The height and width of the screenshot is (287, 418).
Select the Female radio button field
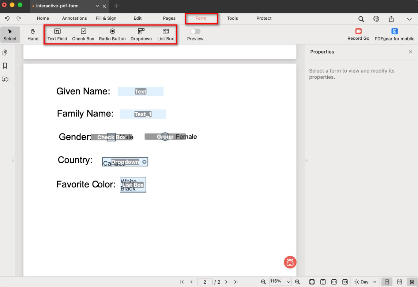(x=165, y=137)
